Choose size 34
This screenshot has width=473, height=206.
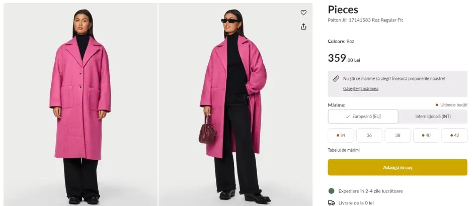click(341, 135)
